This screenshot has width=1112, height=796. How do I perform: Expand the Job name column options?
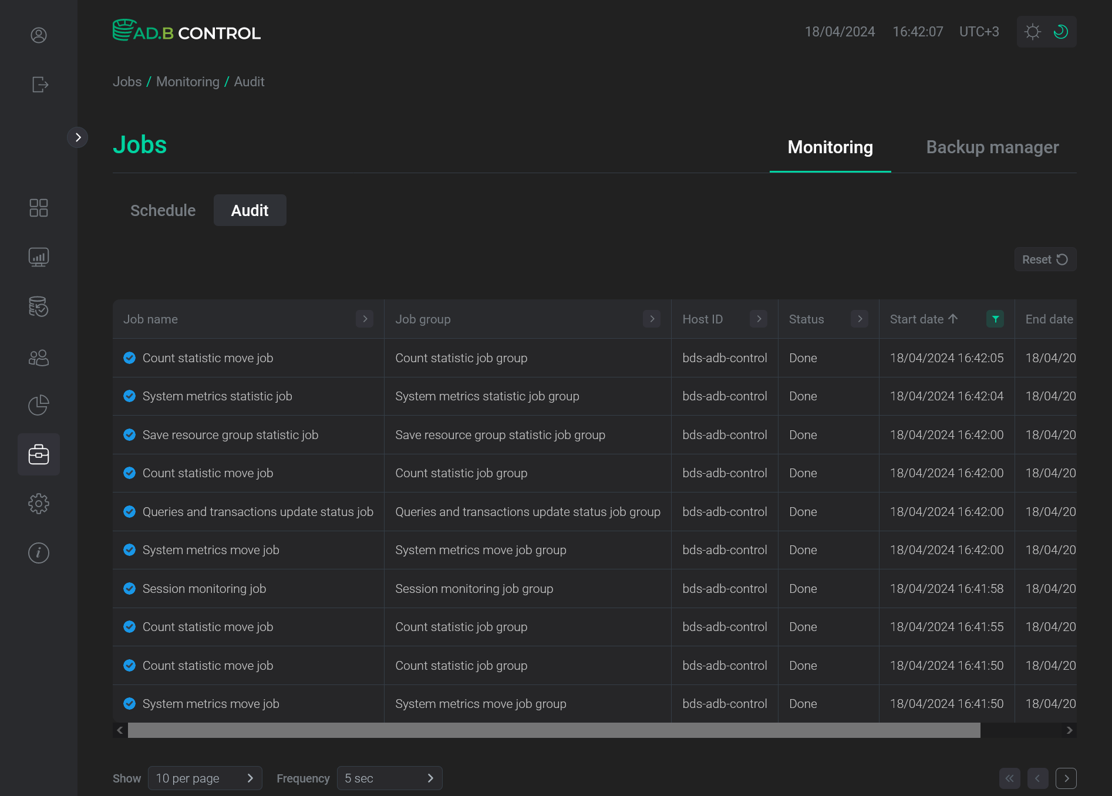[x=364, y=319]
